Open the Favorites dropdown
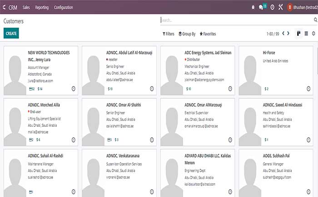 click(208, 34)
